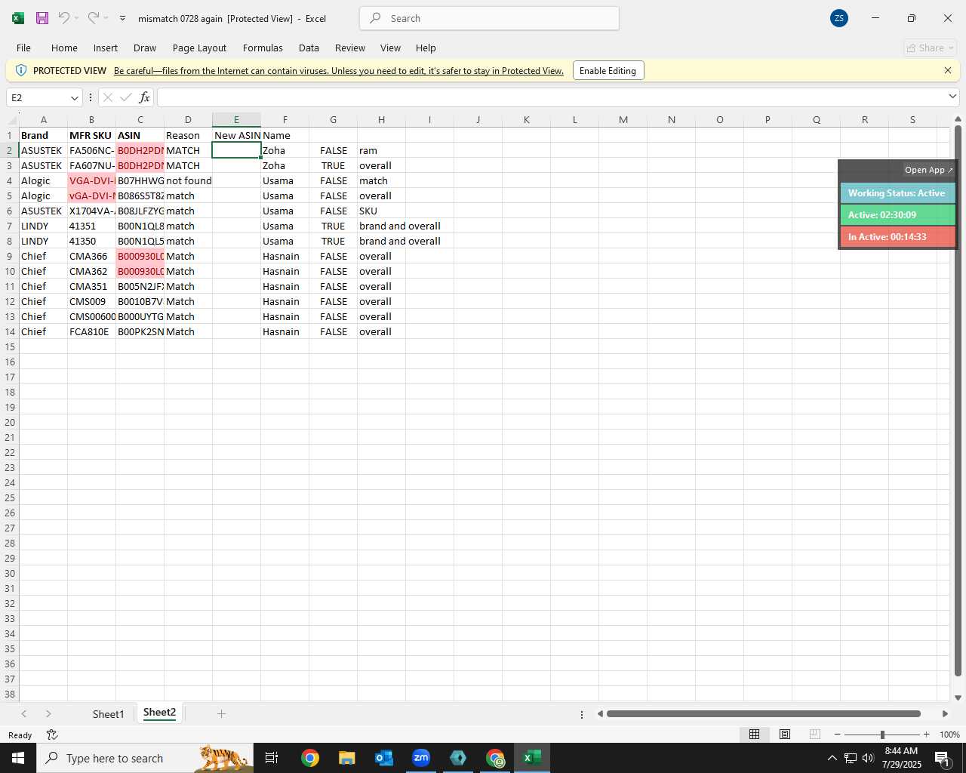Open the Help ribbon tab
This screenshot has height=773, width=966.
coord(426,48)
